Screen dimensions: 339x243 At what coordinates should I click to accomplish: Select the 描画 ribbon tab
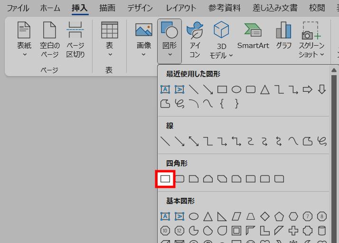click(107, 8)
